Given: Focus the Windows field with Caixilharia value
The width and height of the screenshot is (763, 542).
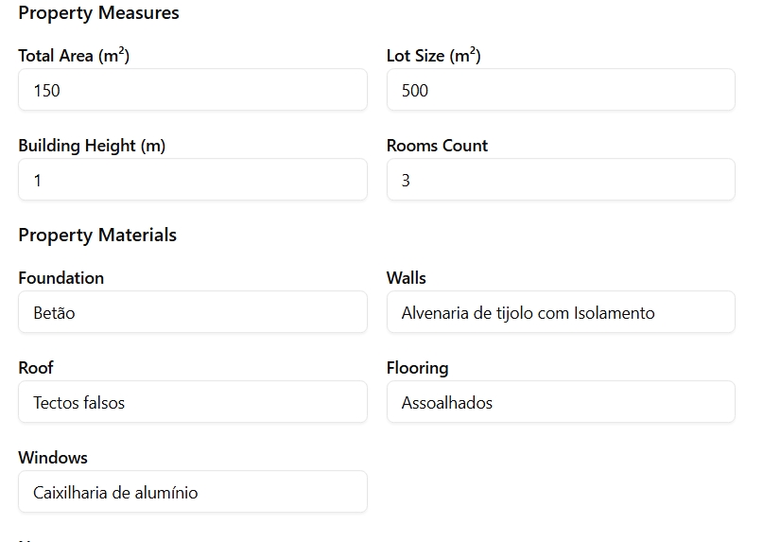Looking at the screenshot, I should pyautogui.click(x=192, y=492).
